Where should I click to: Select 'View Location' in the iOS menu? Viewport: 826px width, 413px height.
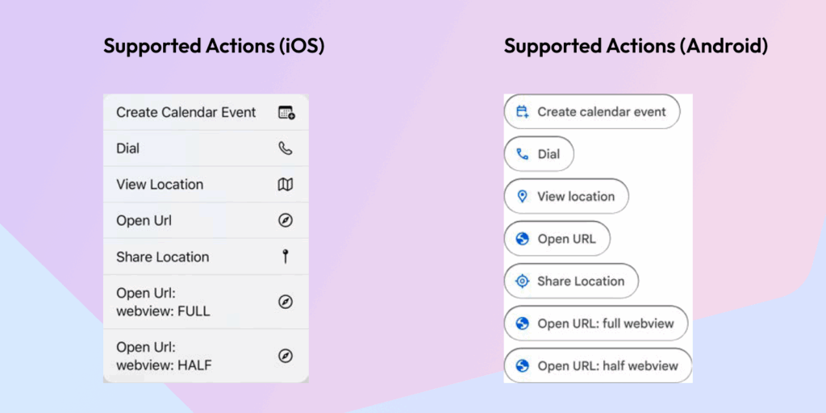(160, 185)
